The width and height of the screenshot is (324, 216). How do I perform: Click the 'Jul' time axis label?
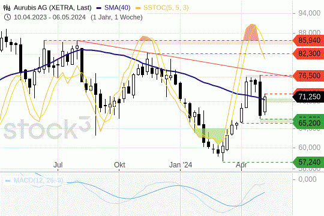58,165
